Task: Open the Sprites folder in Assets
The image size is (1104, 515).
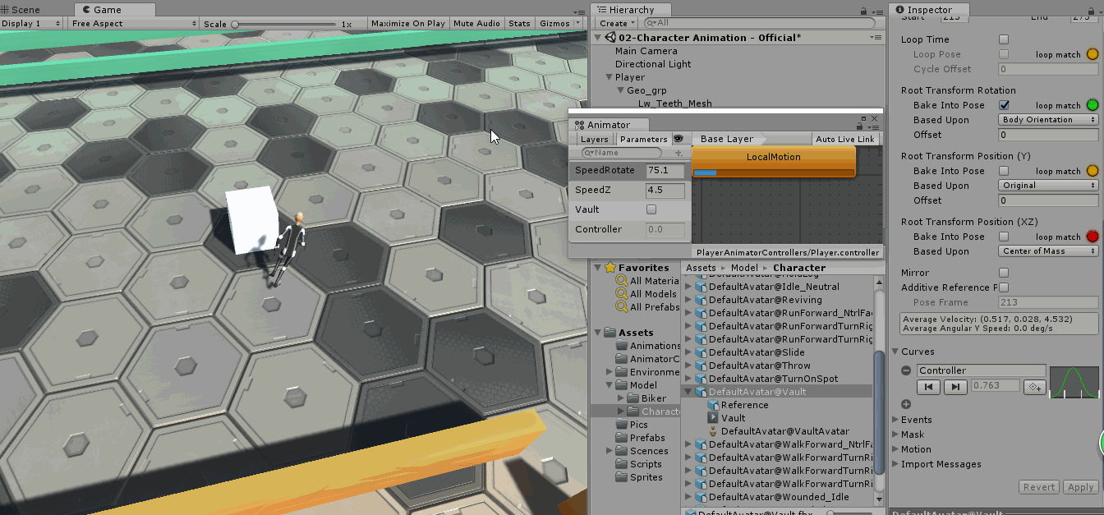Action: tap(639, 477)
